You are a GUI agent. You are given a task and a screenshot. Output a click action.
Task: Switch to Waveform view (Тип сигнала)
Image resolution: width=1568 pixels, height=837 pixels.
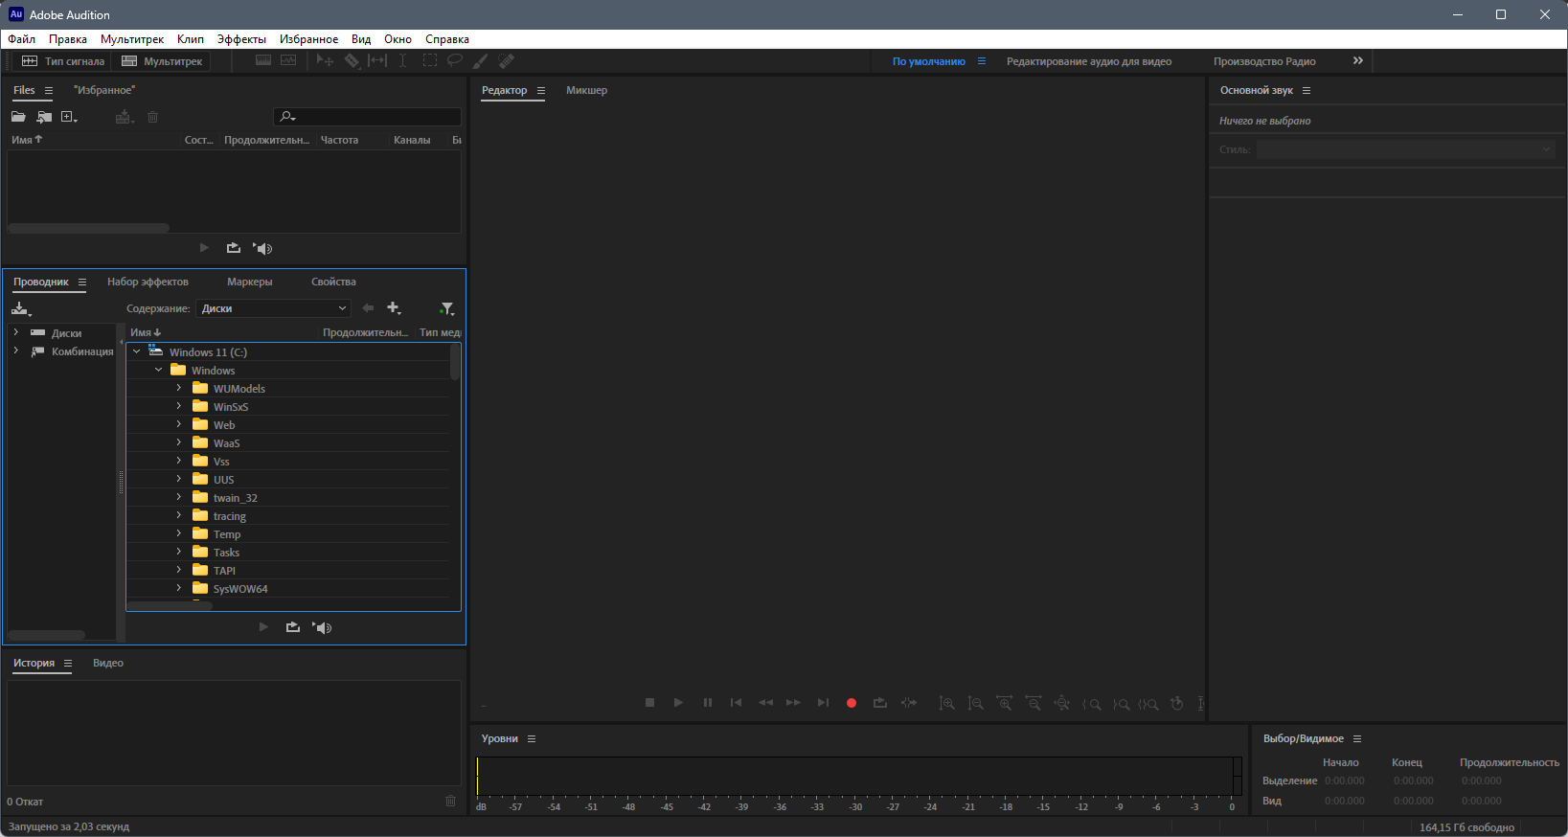(x=63, y=61)
